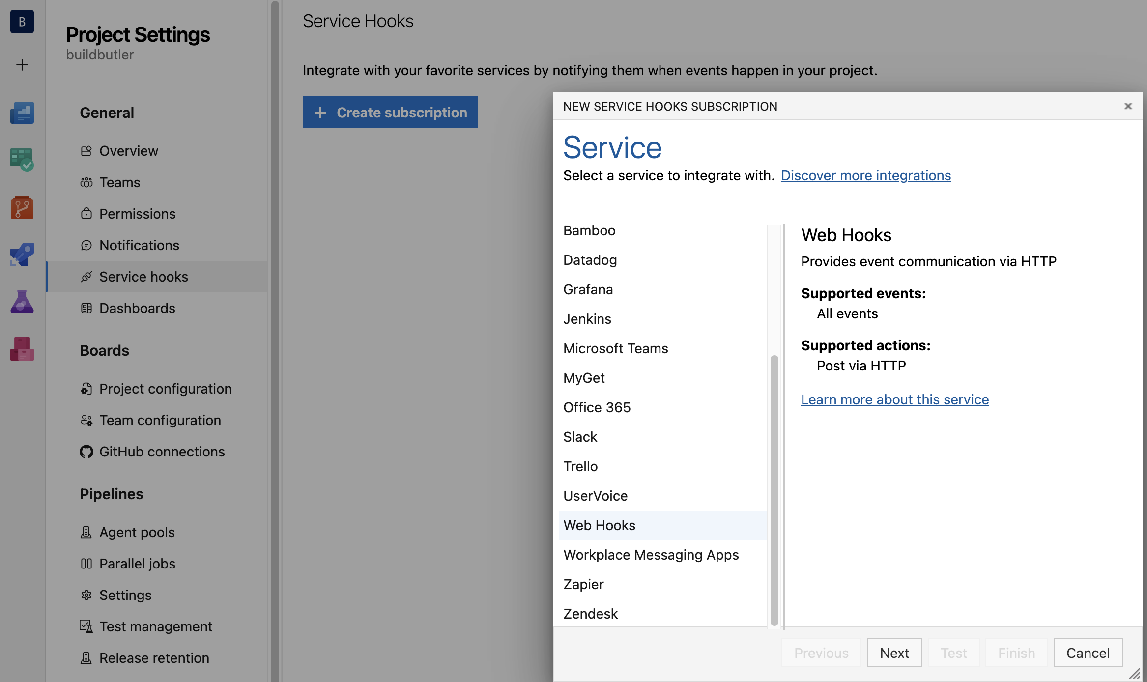Click Learn more about this service
1147x682 pixels.
(894, 399)
